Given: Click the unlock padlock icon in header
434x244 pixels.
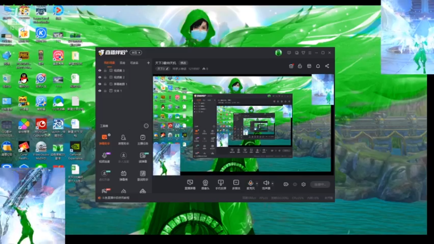Looking at the screenshot, I should (x=300, y=66).
